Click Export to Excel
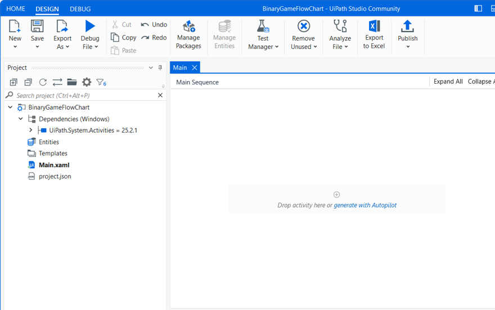 click(374, 35)
